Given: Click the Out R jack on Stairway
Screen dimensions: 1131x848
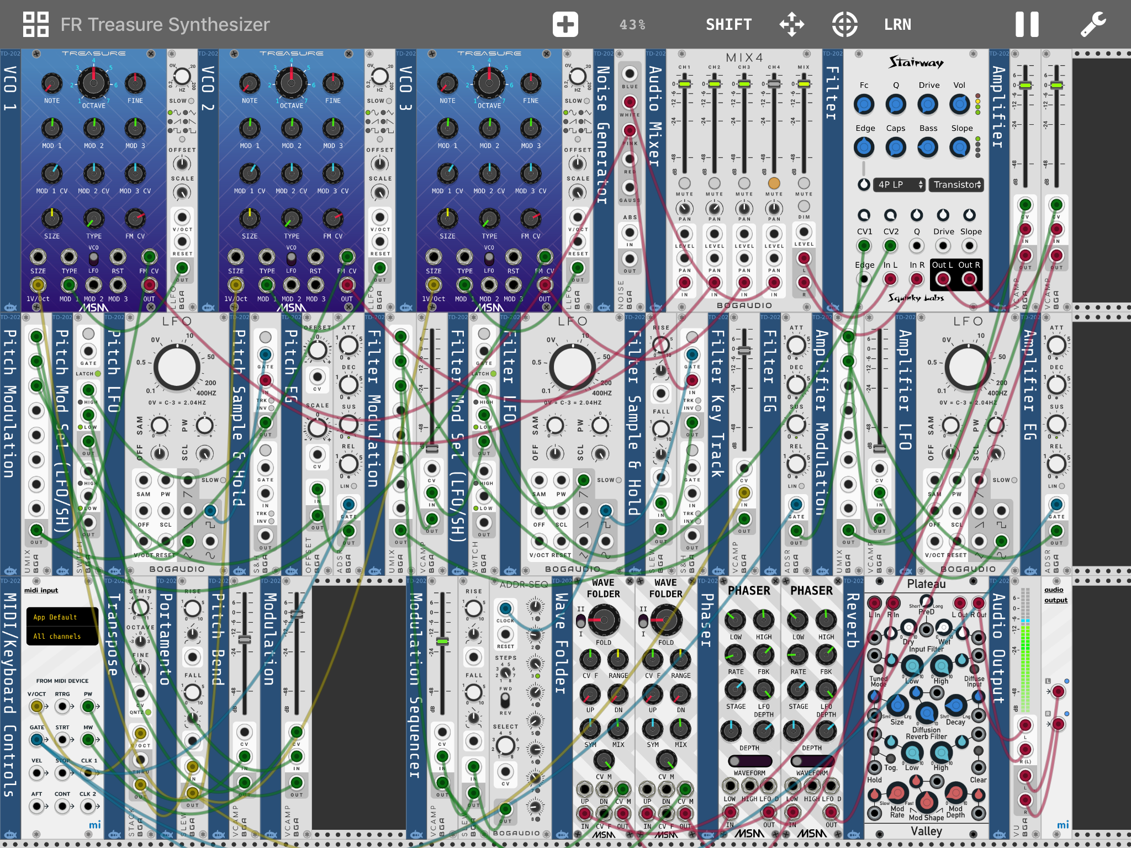Looking at the screenshot, I should (969, 279).
